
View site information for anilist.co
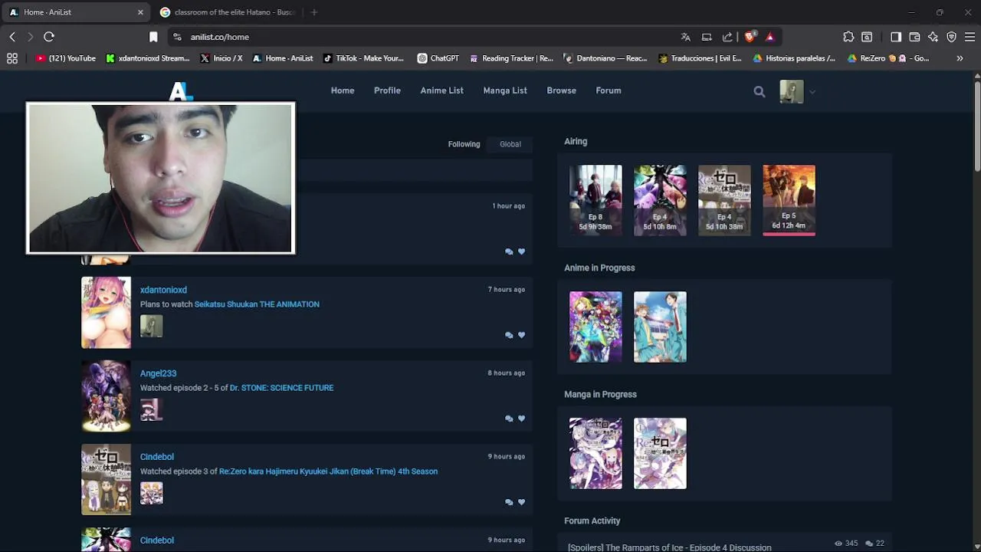[x=177, y=37]
